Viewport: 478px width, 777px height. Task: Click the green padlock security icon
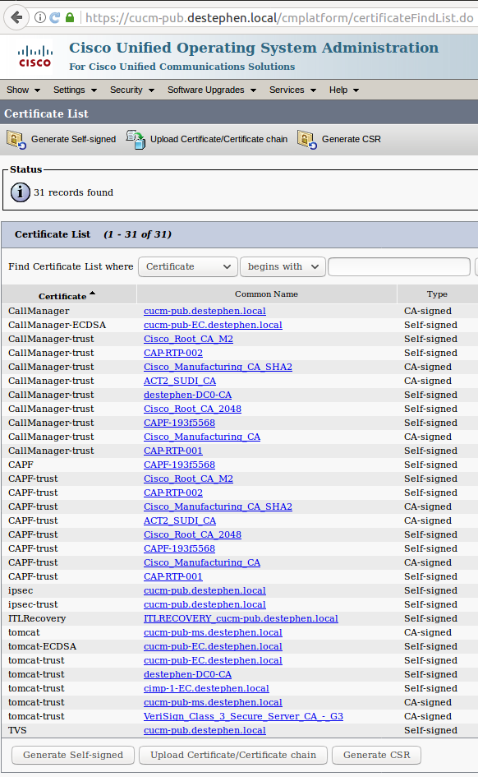pos(70,18)
